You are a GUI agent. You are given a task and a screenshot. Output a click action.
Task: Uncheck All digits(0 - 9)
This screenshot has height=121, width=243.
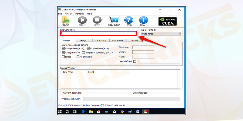[63, 52]
